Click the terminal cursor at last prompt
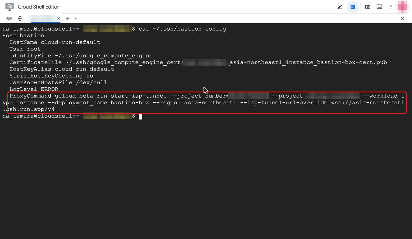This screenshot has width=412, height=239. [x=140, y=116]
